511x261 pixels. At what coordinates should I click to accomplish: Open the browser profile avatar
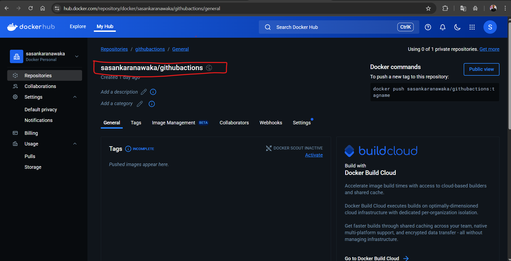(493, 8)
